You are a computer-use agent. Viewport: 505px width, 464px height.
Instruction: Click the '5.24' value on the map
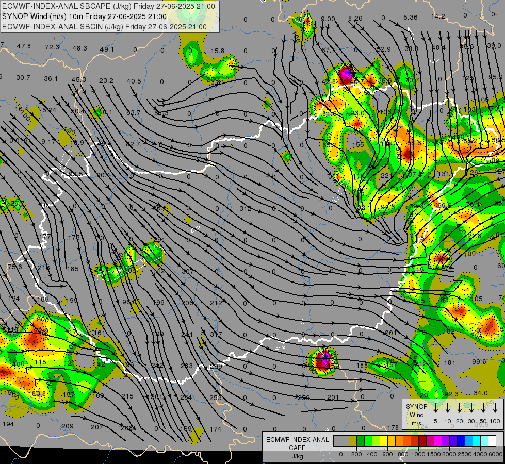click(50, 110)
